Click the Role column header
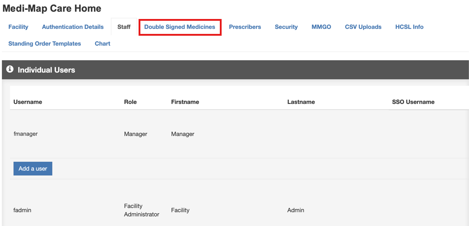This screenshot has width=469, height=226. point(130,102)
